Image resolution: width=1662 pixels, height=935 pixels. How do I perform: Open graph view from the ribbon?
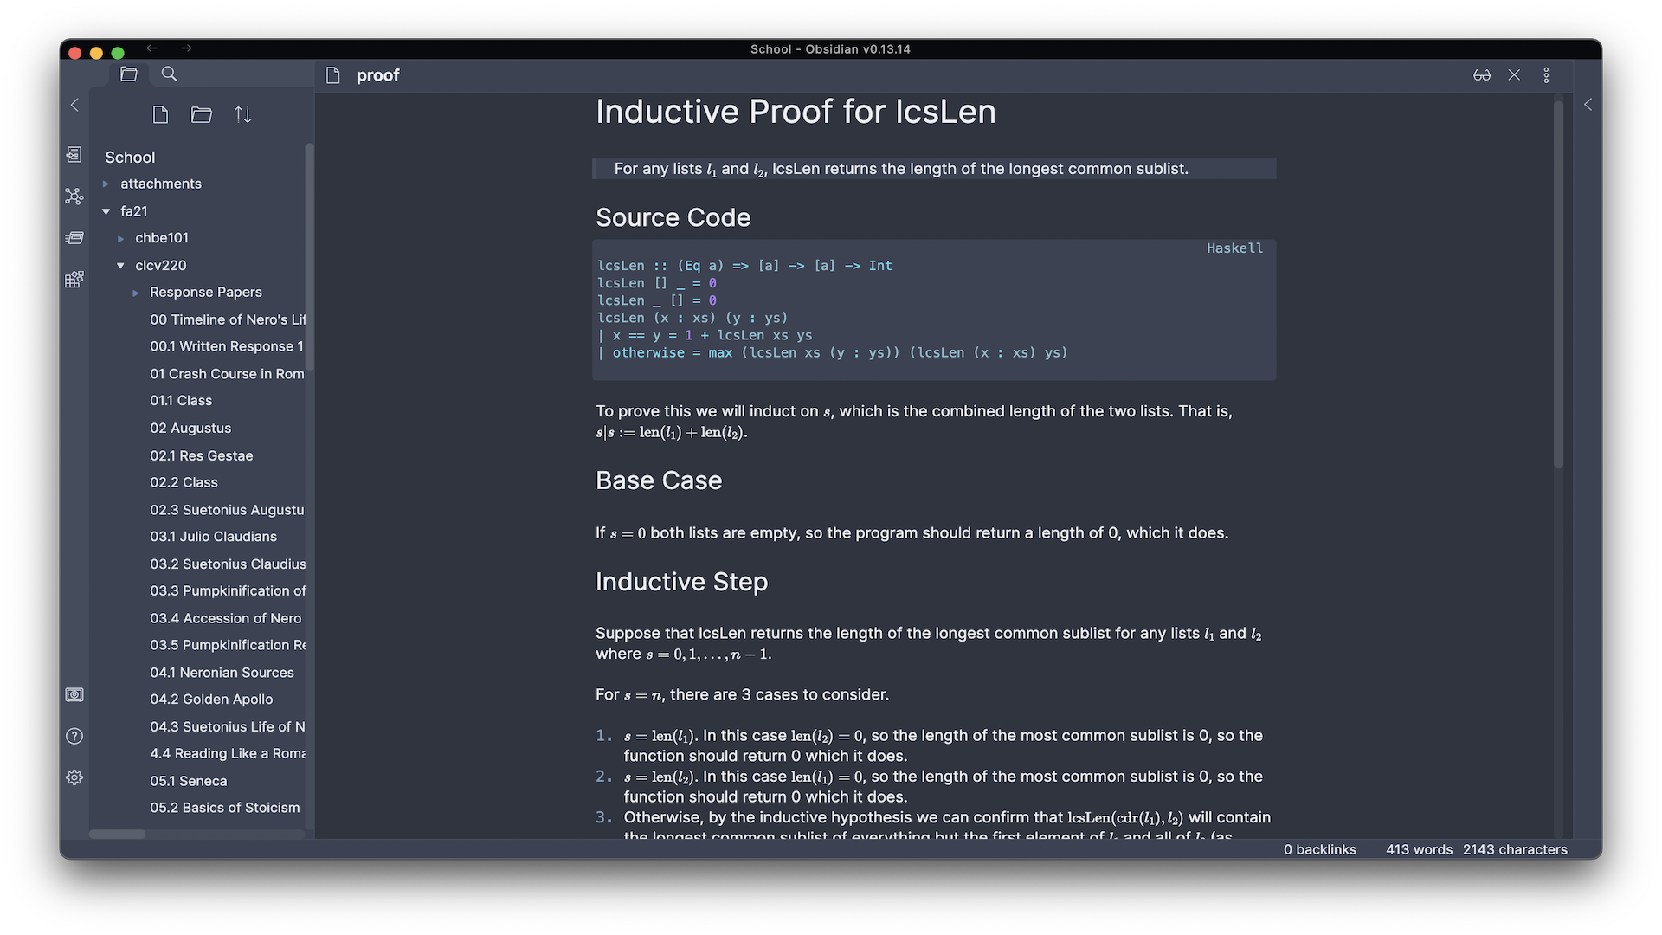pyautogui.click(x=74, y=197)
